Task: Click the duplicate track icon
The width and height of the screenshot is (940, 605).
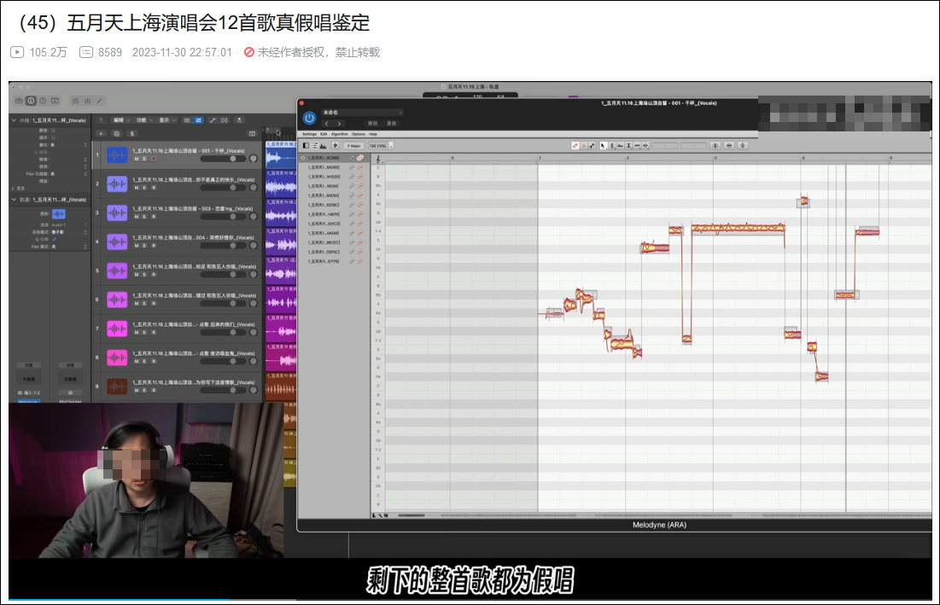Action: pos(117,134)
